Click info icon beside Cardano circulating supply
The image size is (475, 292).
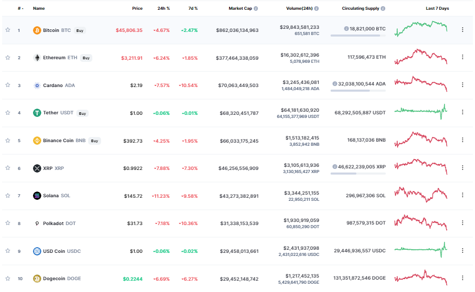[x=335, y=84]
